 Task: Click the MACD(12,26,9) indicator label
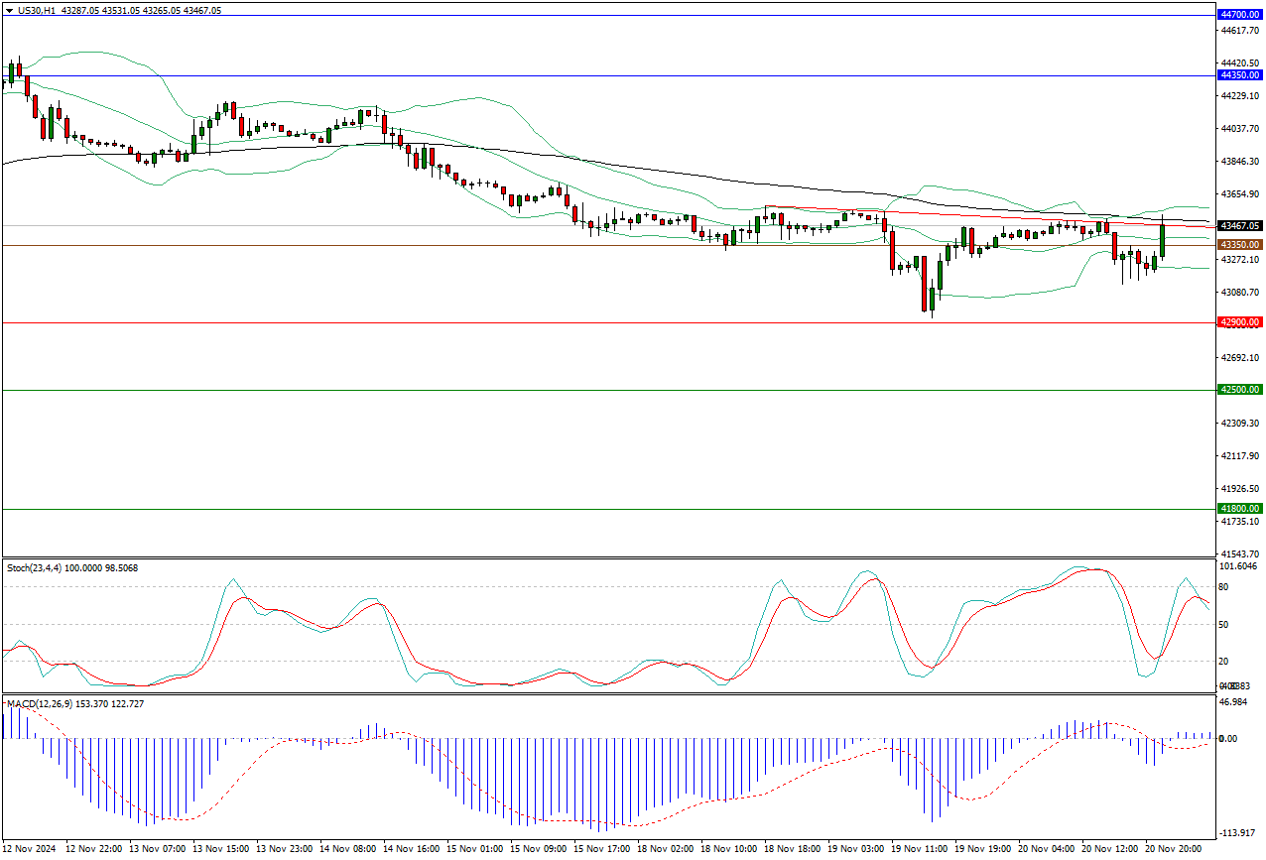[x=40, y=704]
